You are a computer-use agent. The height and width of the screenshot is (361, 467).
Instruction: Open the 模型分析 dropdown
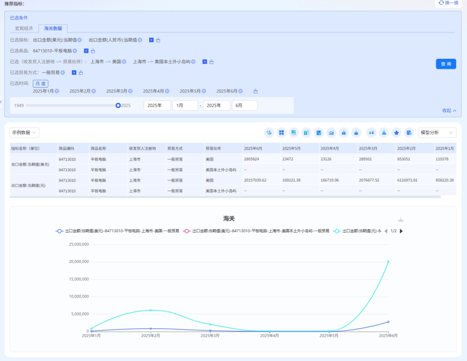click(x=437, y=133)
